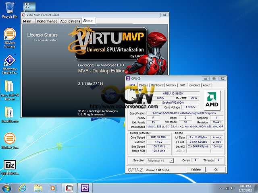The width and height of the screenshot is (258, 193).
Task: Select the cpu-z_1.61-64 bits-en folder
Action: 10,90
